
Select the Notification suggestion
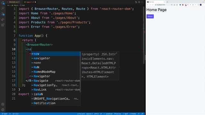point(56,103)
